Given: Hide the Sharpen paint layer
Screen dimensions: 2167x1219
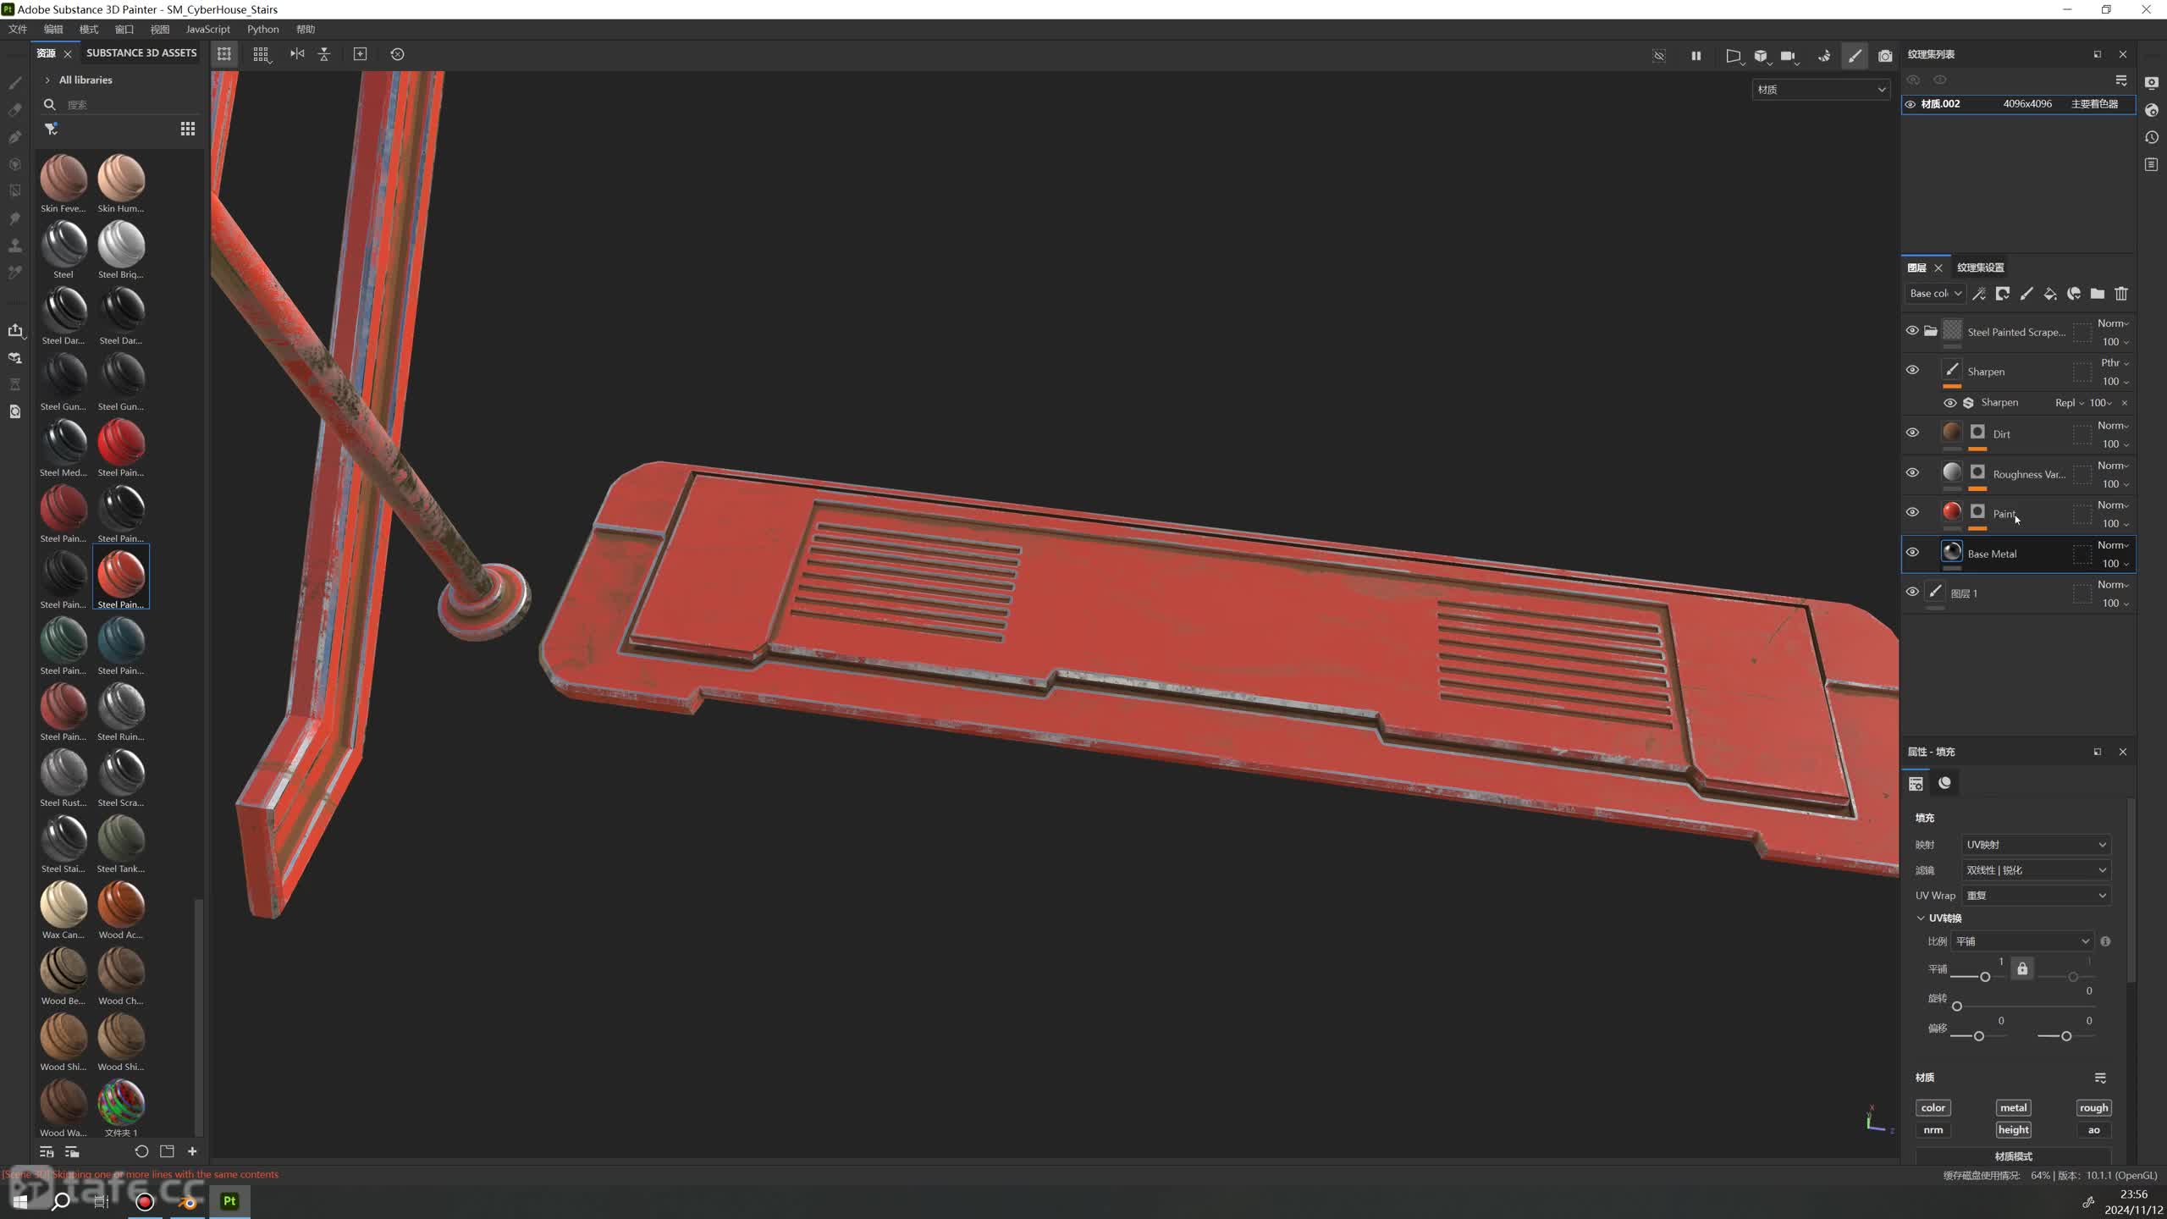Looking at the screenshot, I should click(x=1912, y=370).
